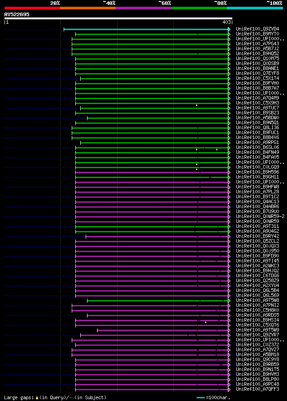Pick the UniRef100_Q6L5B4 subject label
The height and width of the screenshot is (401, 287).
tap(257, 291)
